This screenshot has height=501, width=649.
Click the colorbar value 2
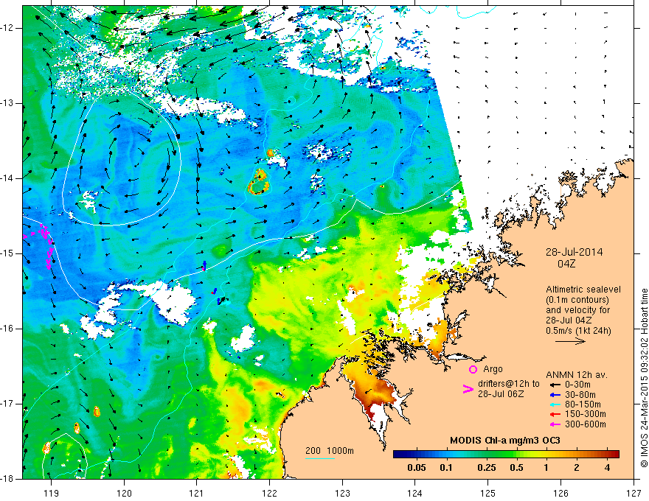(x=577, y=468)
